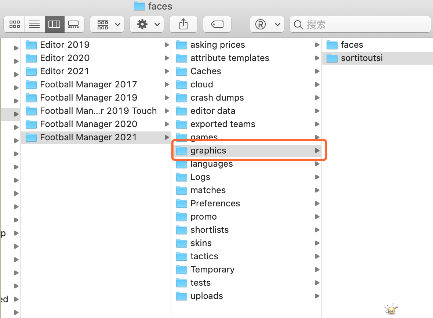The image size is (433, 318).
Task: Open the Football Manager 2020 folder
Action: [95, 124]
